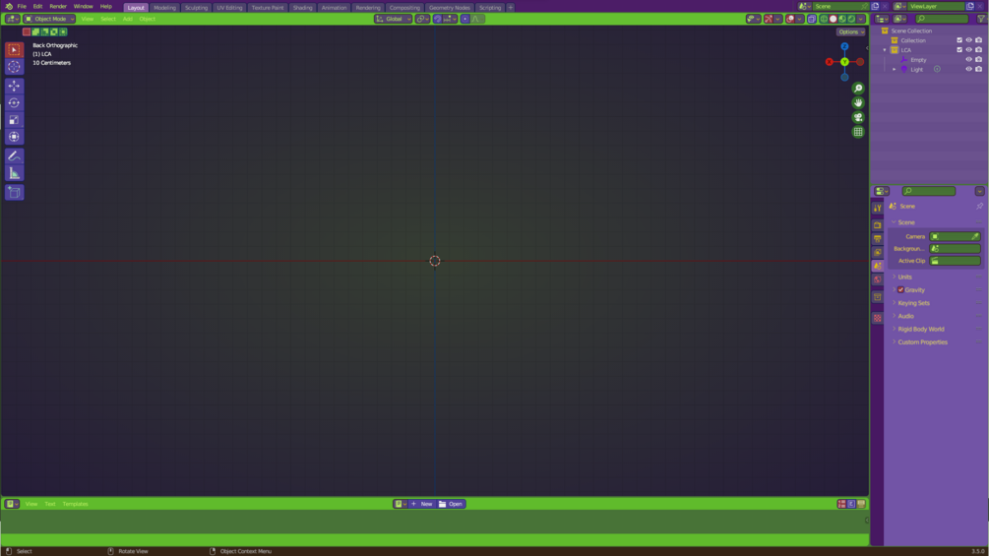
Task: Hide the LCA collection in viewport
Action: 968,50
